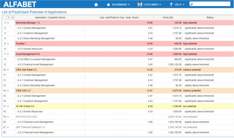Click score 13.97 for CRM CSS

149,91
